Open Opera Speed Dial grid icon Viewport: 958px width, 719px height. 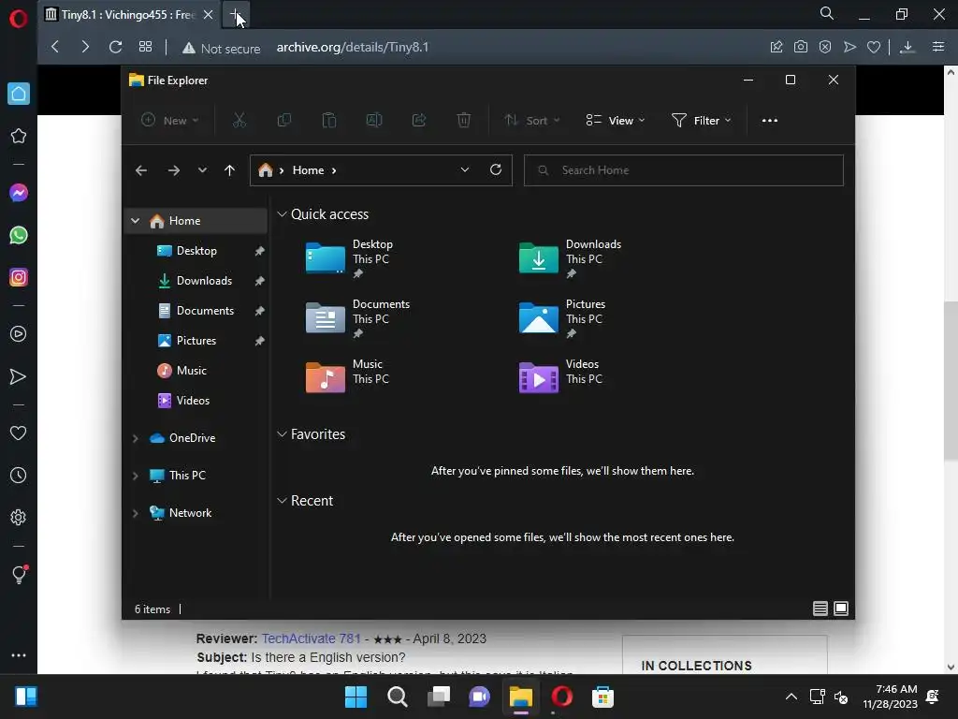[145, 47]
